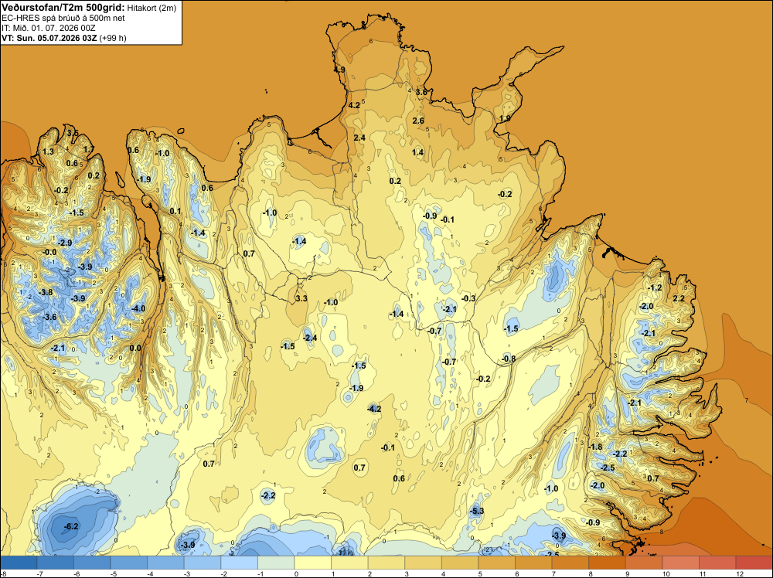Select legend swatch between -8 and -7

[x=19, y=563]
